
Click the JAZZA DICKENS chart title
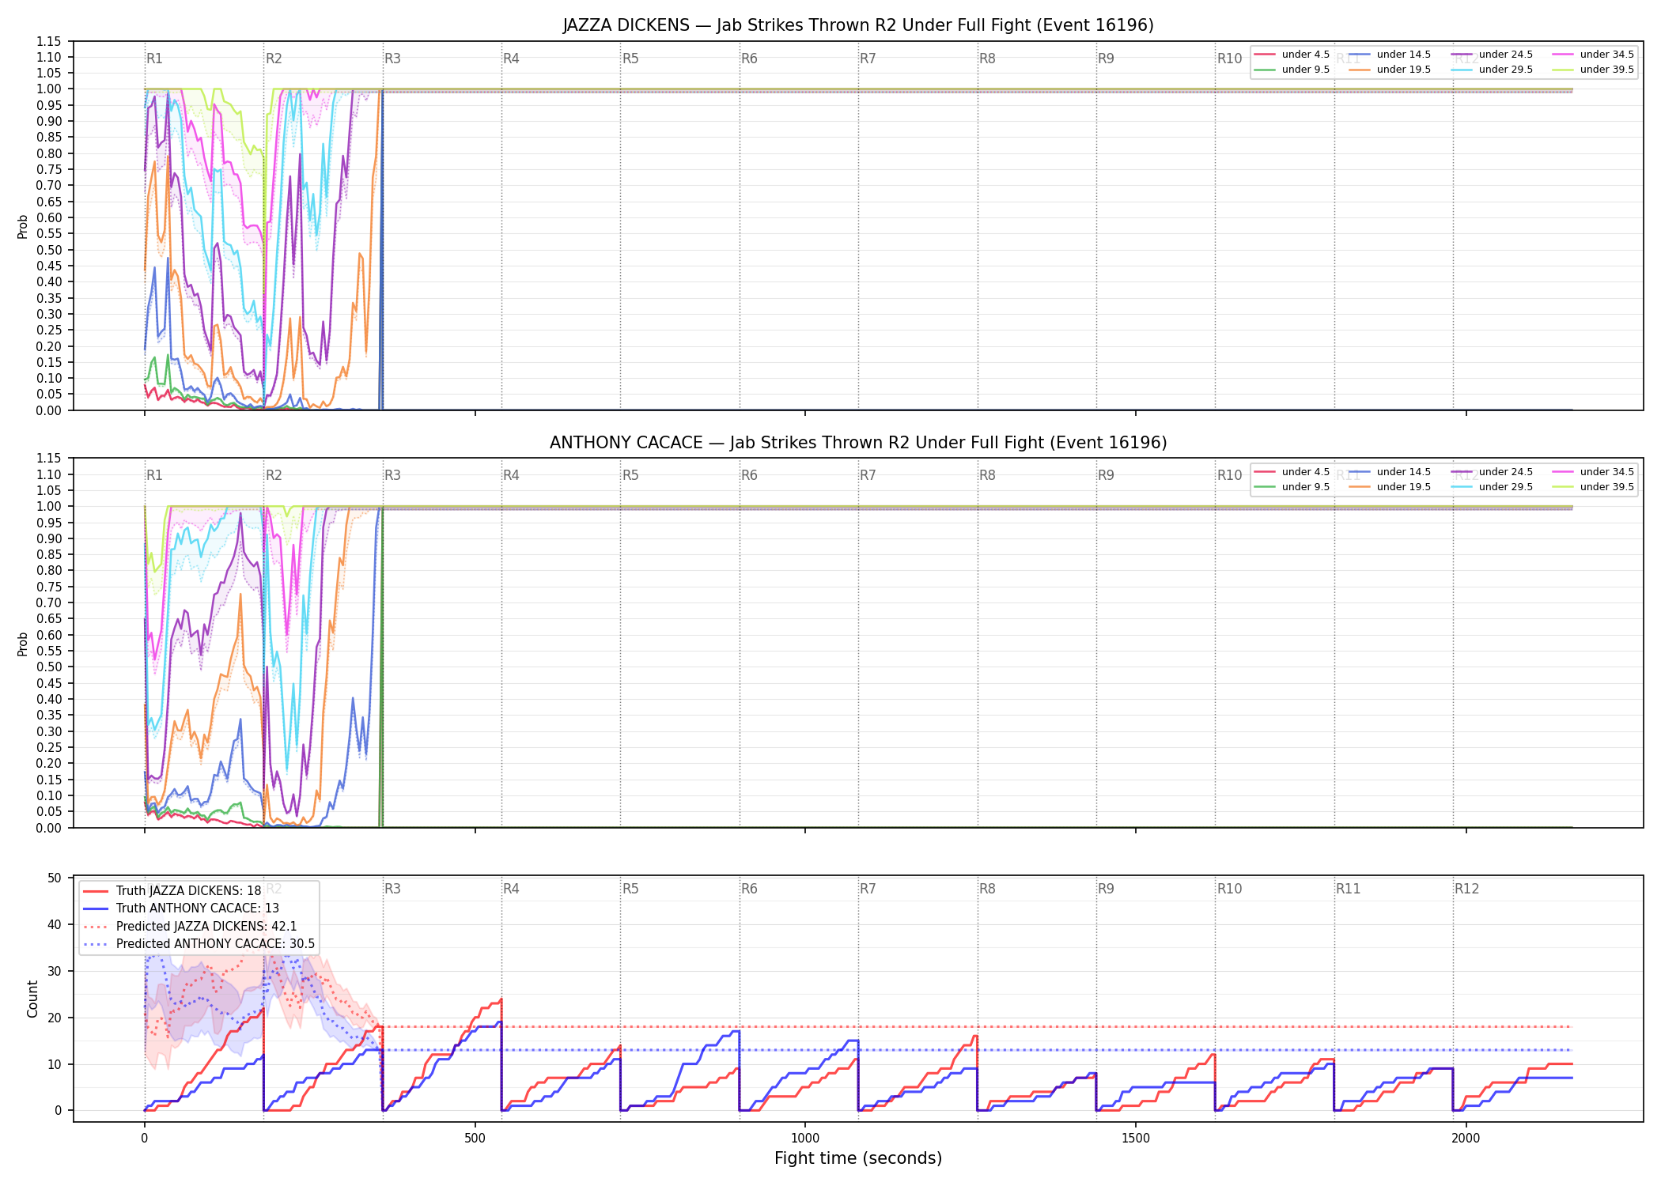tap(858, 25)
